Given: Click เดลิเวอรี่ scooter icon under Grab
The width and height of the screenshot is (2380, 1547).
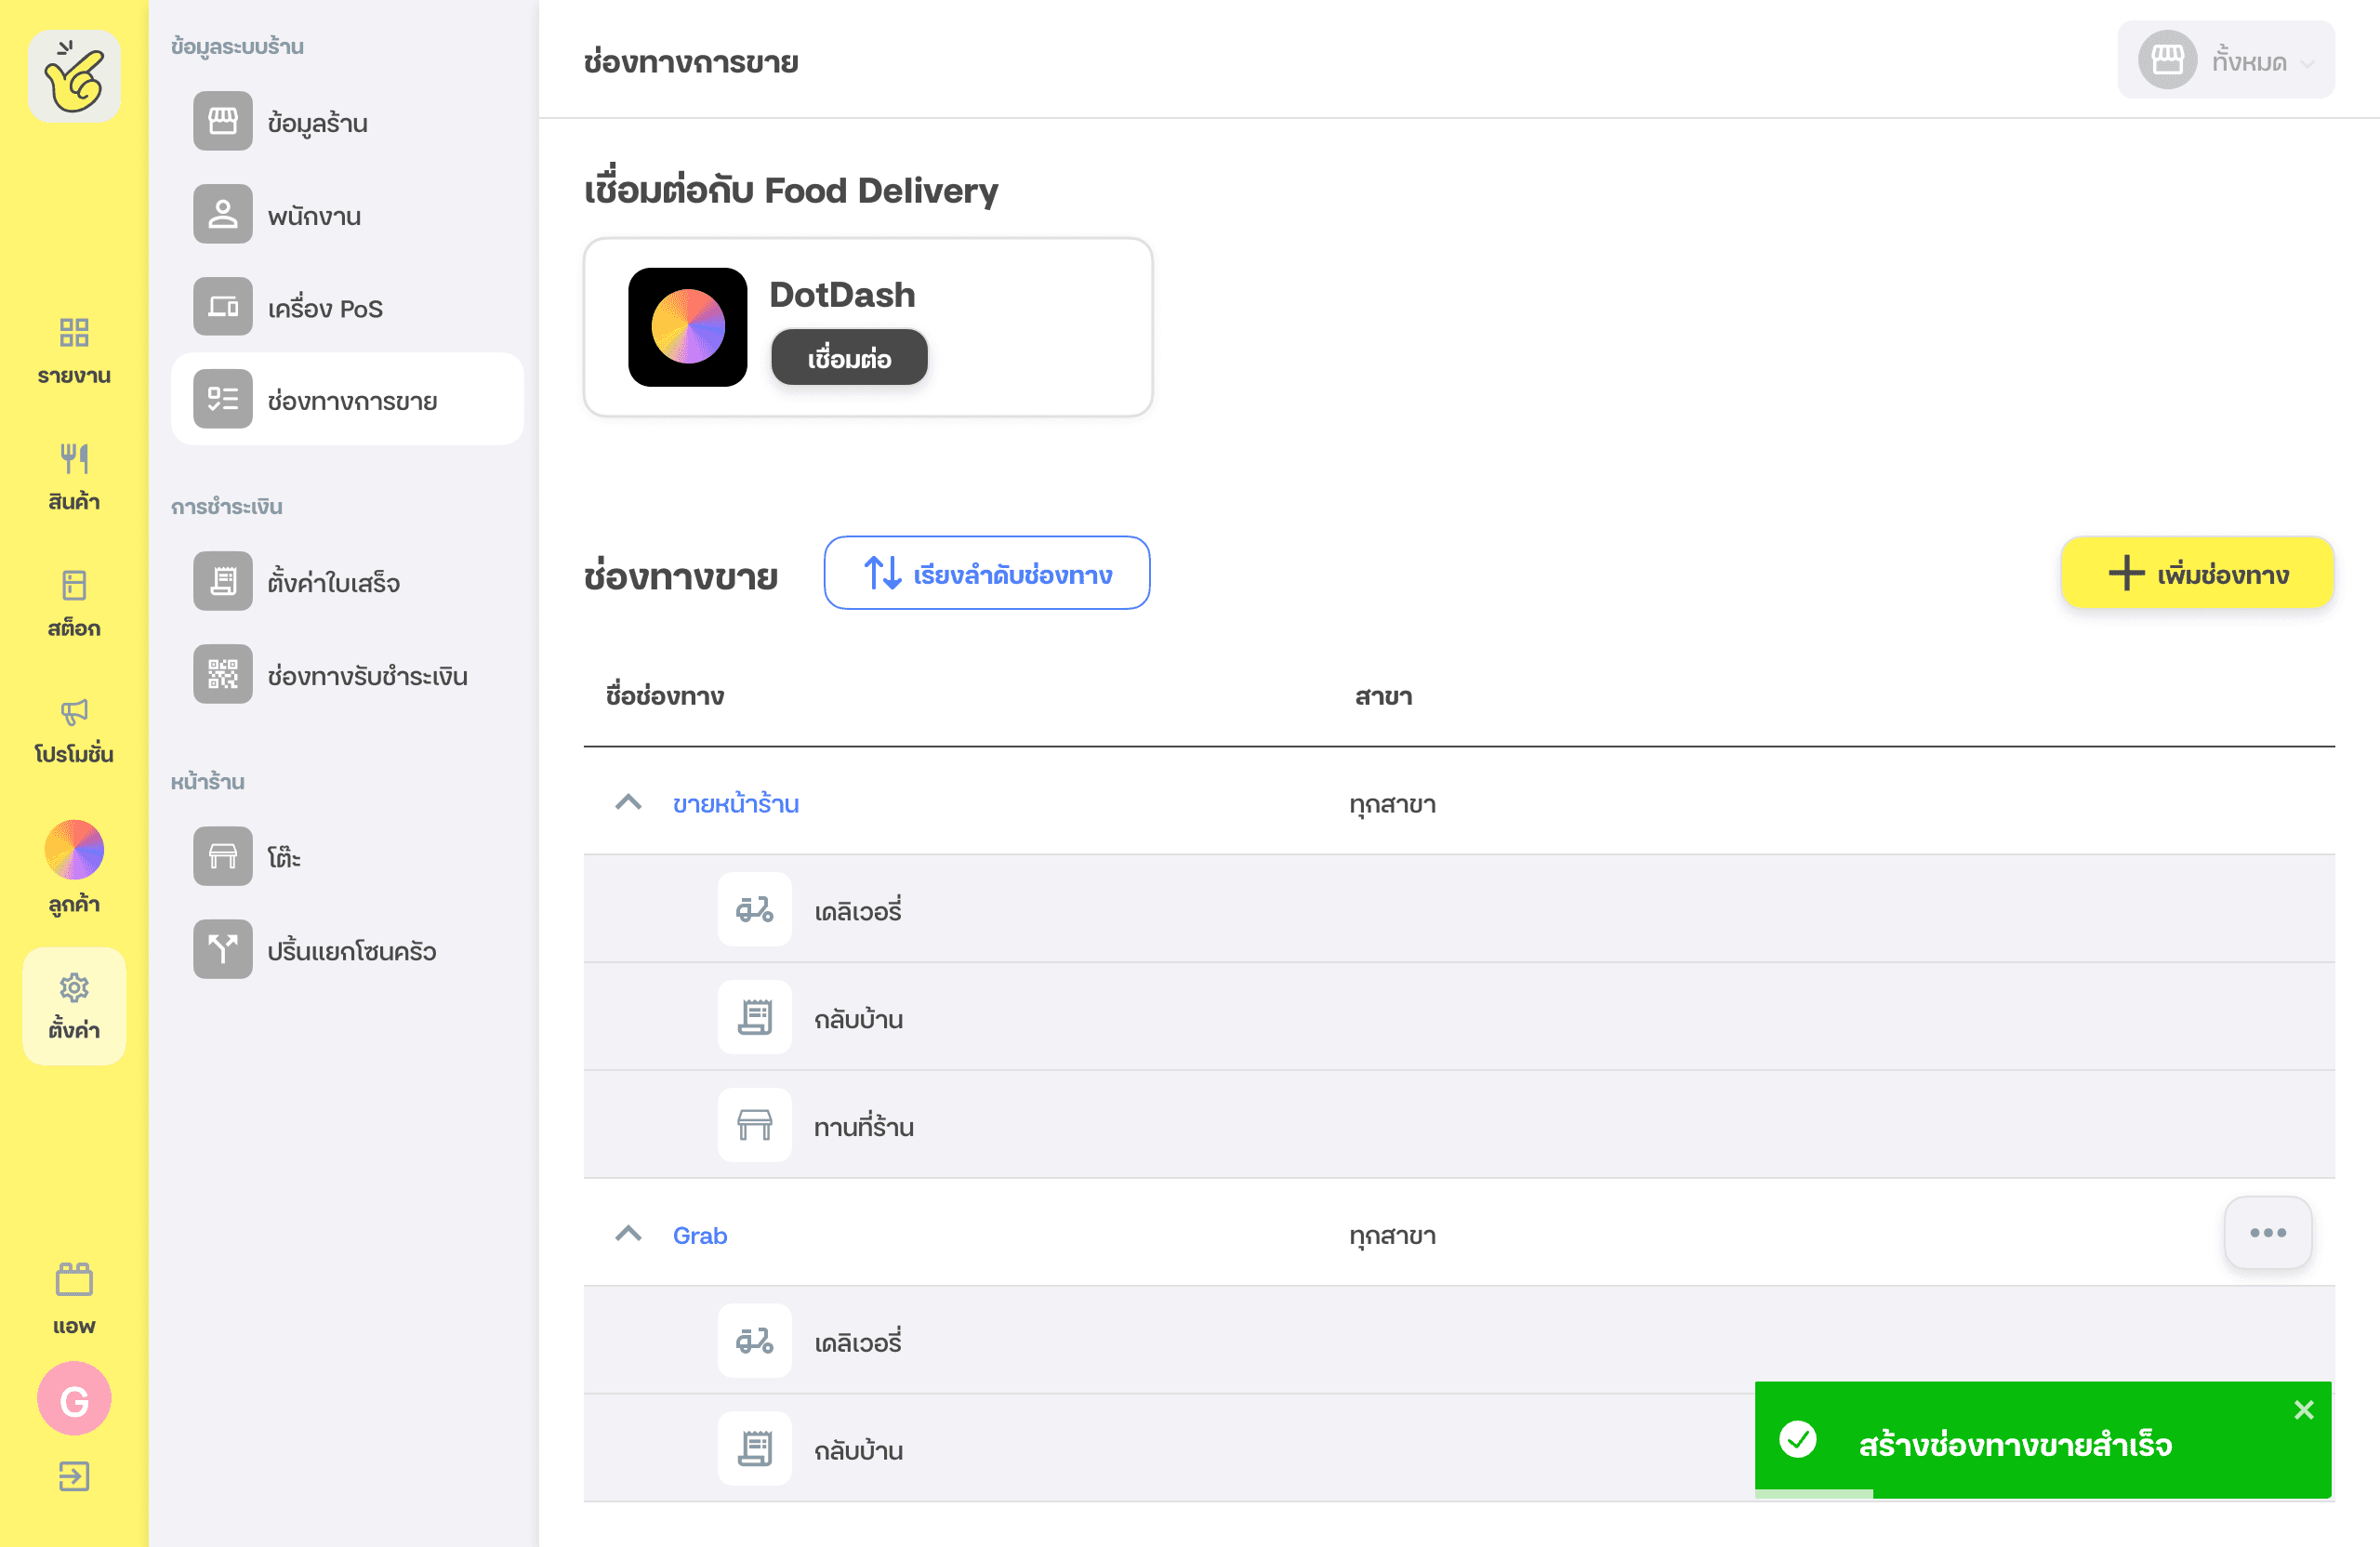Looking at the screenshot, I should (x=755, y=1340).
